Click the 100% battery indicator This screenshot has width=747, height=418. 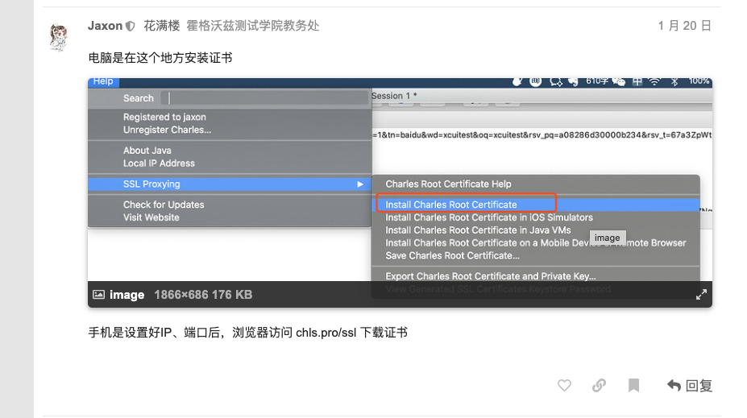699,81
